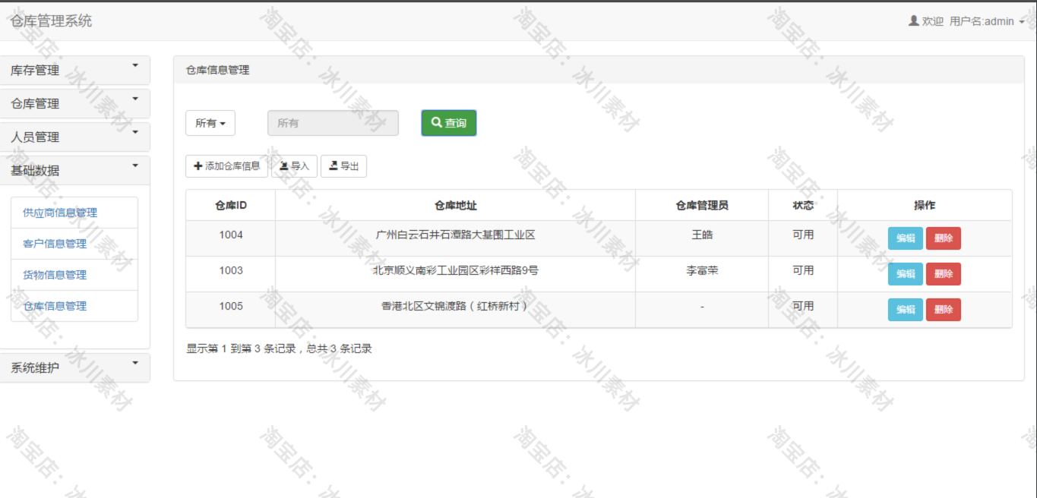Viewport: 1037px width, 498px height.
Task: Expand the 系统维护 sidebar section
Action: click(74, 367)
